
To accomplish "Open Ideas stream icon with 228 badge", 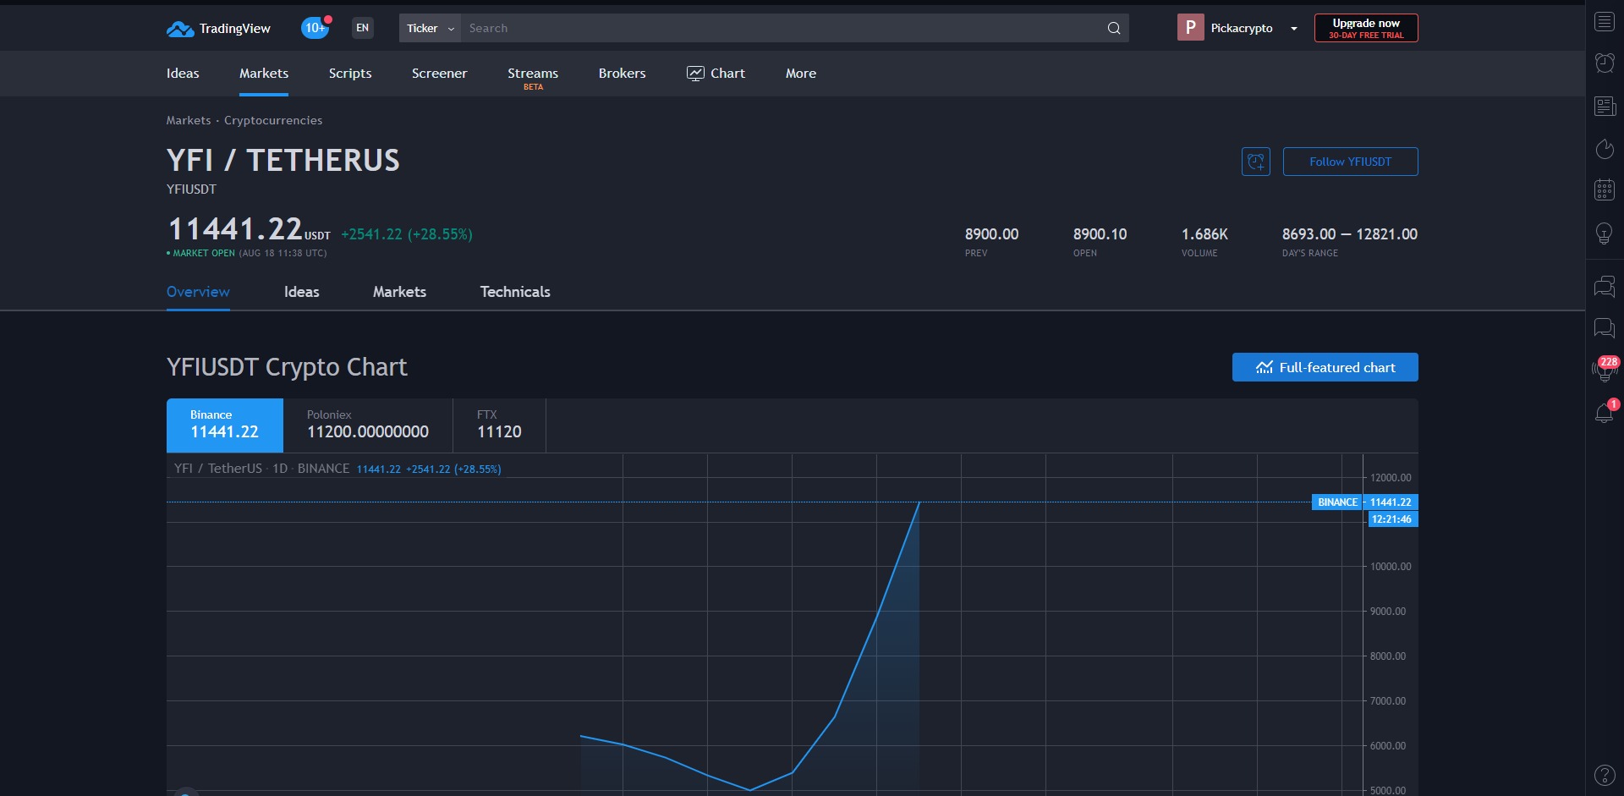I will point(1605,369).
